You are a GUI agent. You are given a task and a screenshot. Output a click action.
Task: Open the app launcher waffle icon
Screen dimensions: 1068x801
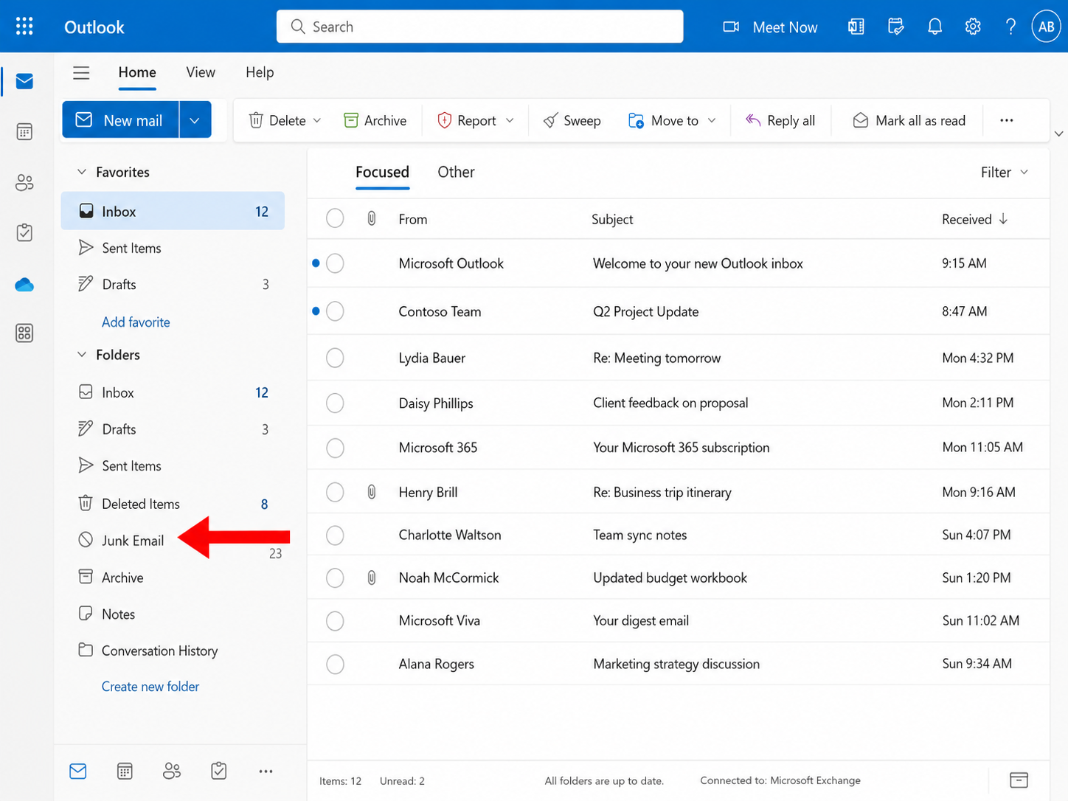point(24,27)
